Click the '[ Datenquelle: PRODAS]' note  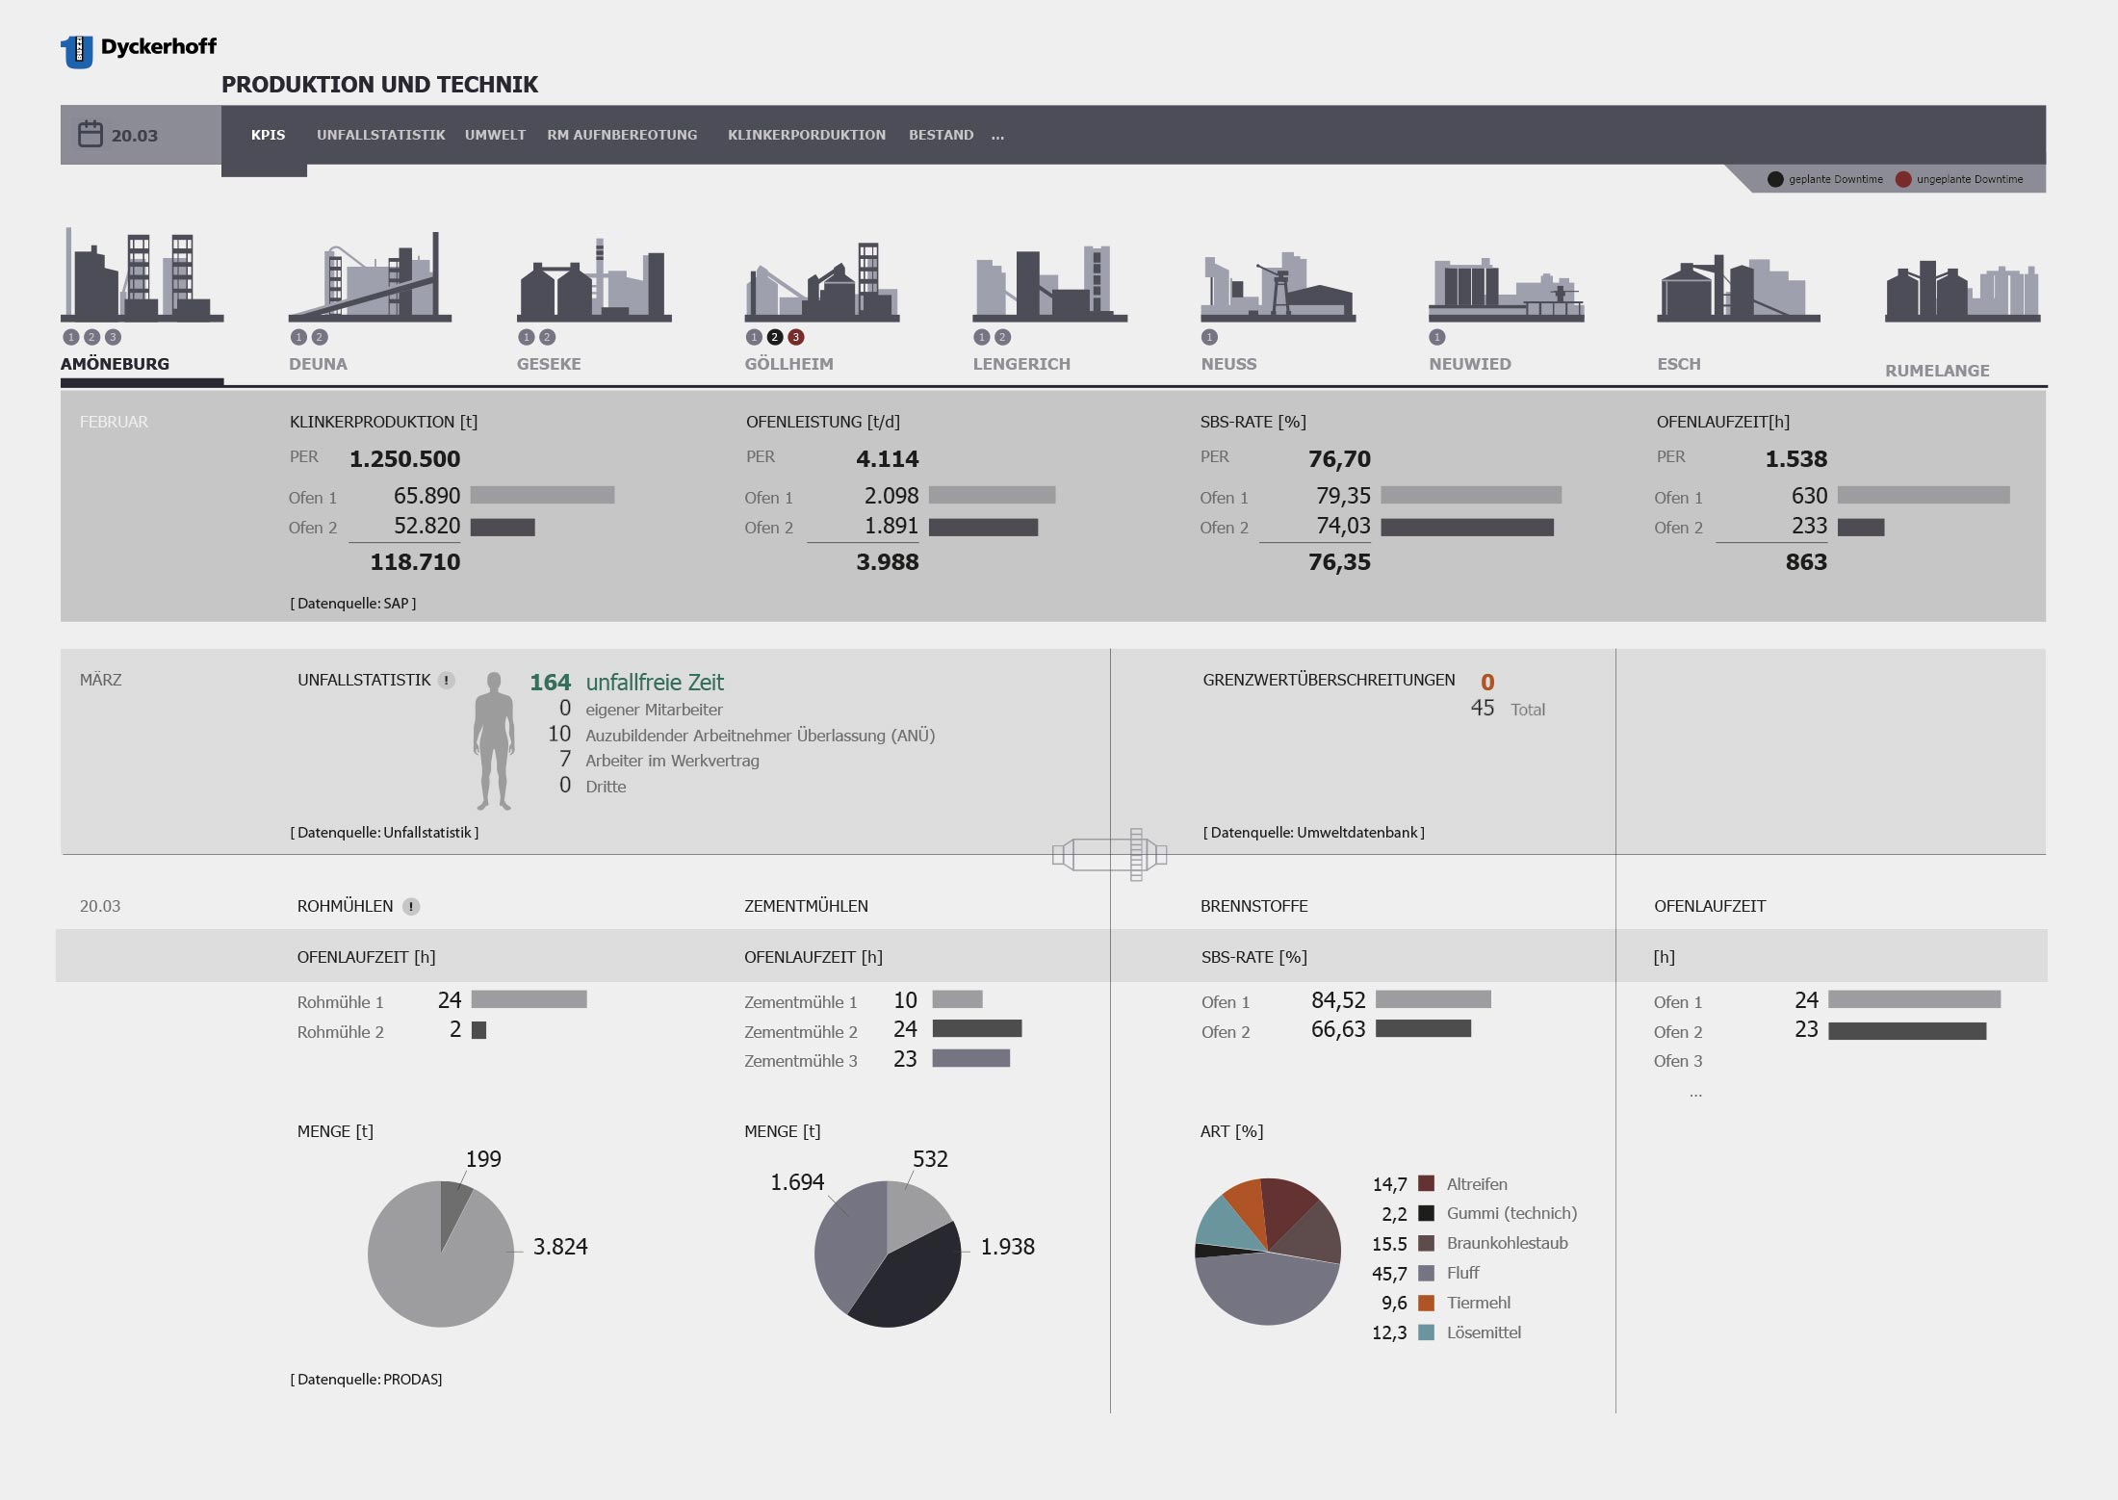pos(366,1380)
